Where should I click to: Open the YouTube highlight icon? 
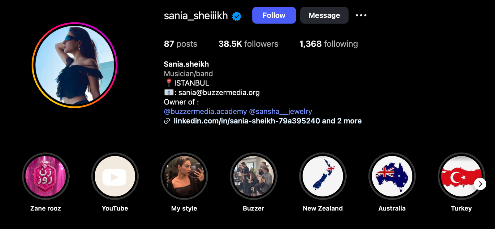tap(115, 176)
